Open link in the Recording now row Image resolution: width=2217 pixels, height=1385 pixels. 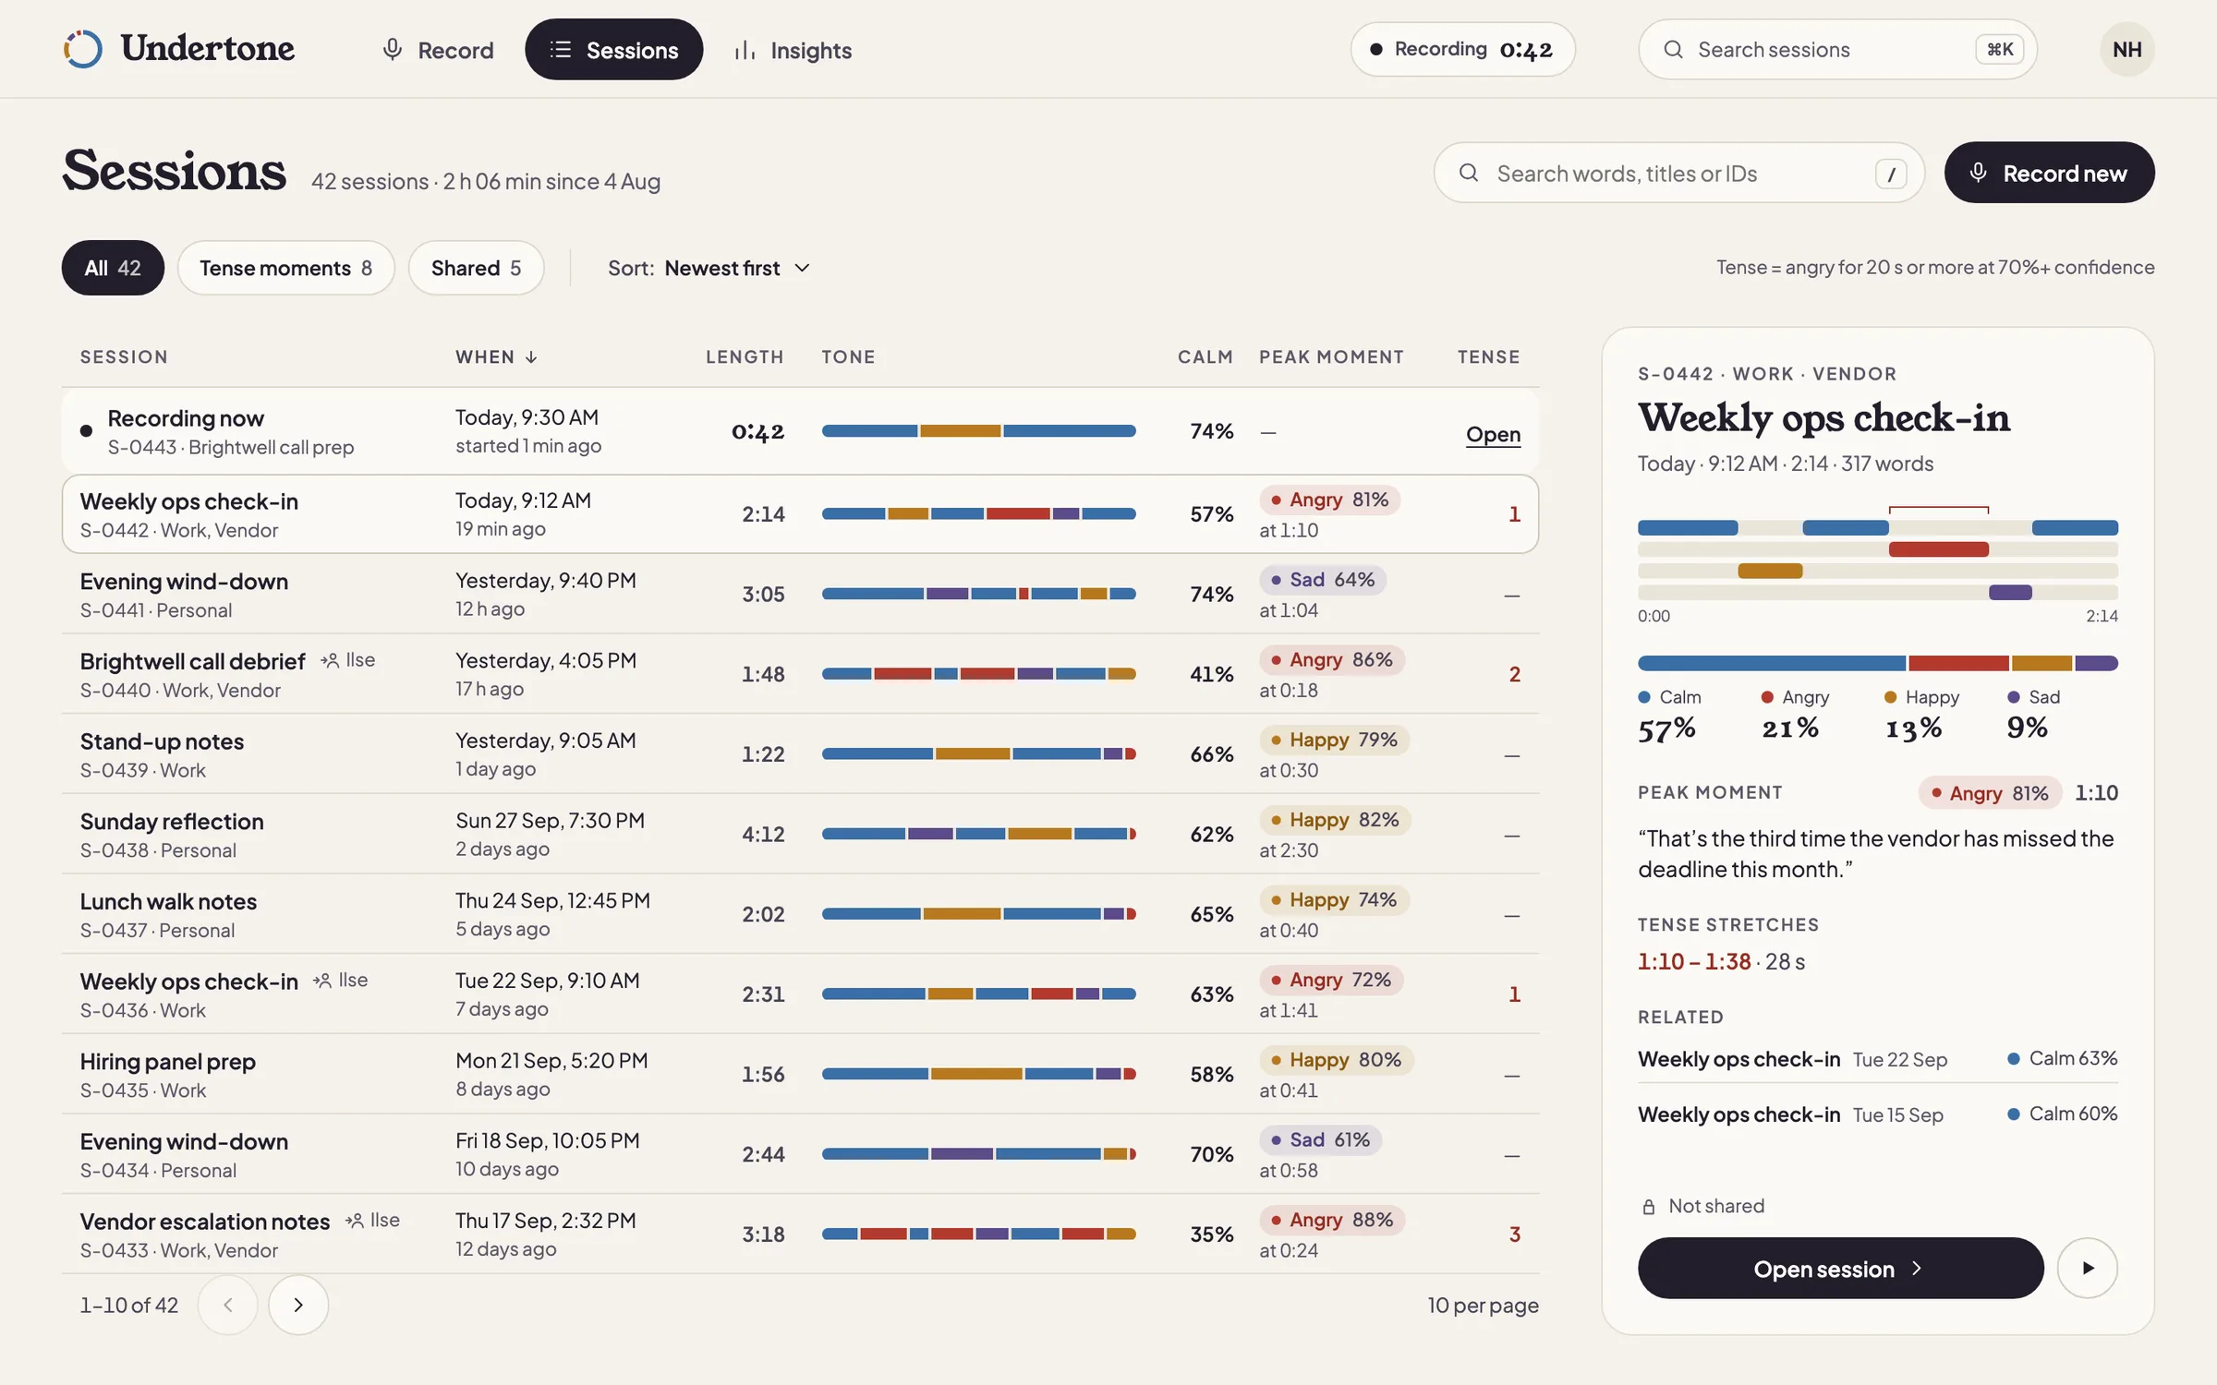[x=1493, y=434]
